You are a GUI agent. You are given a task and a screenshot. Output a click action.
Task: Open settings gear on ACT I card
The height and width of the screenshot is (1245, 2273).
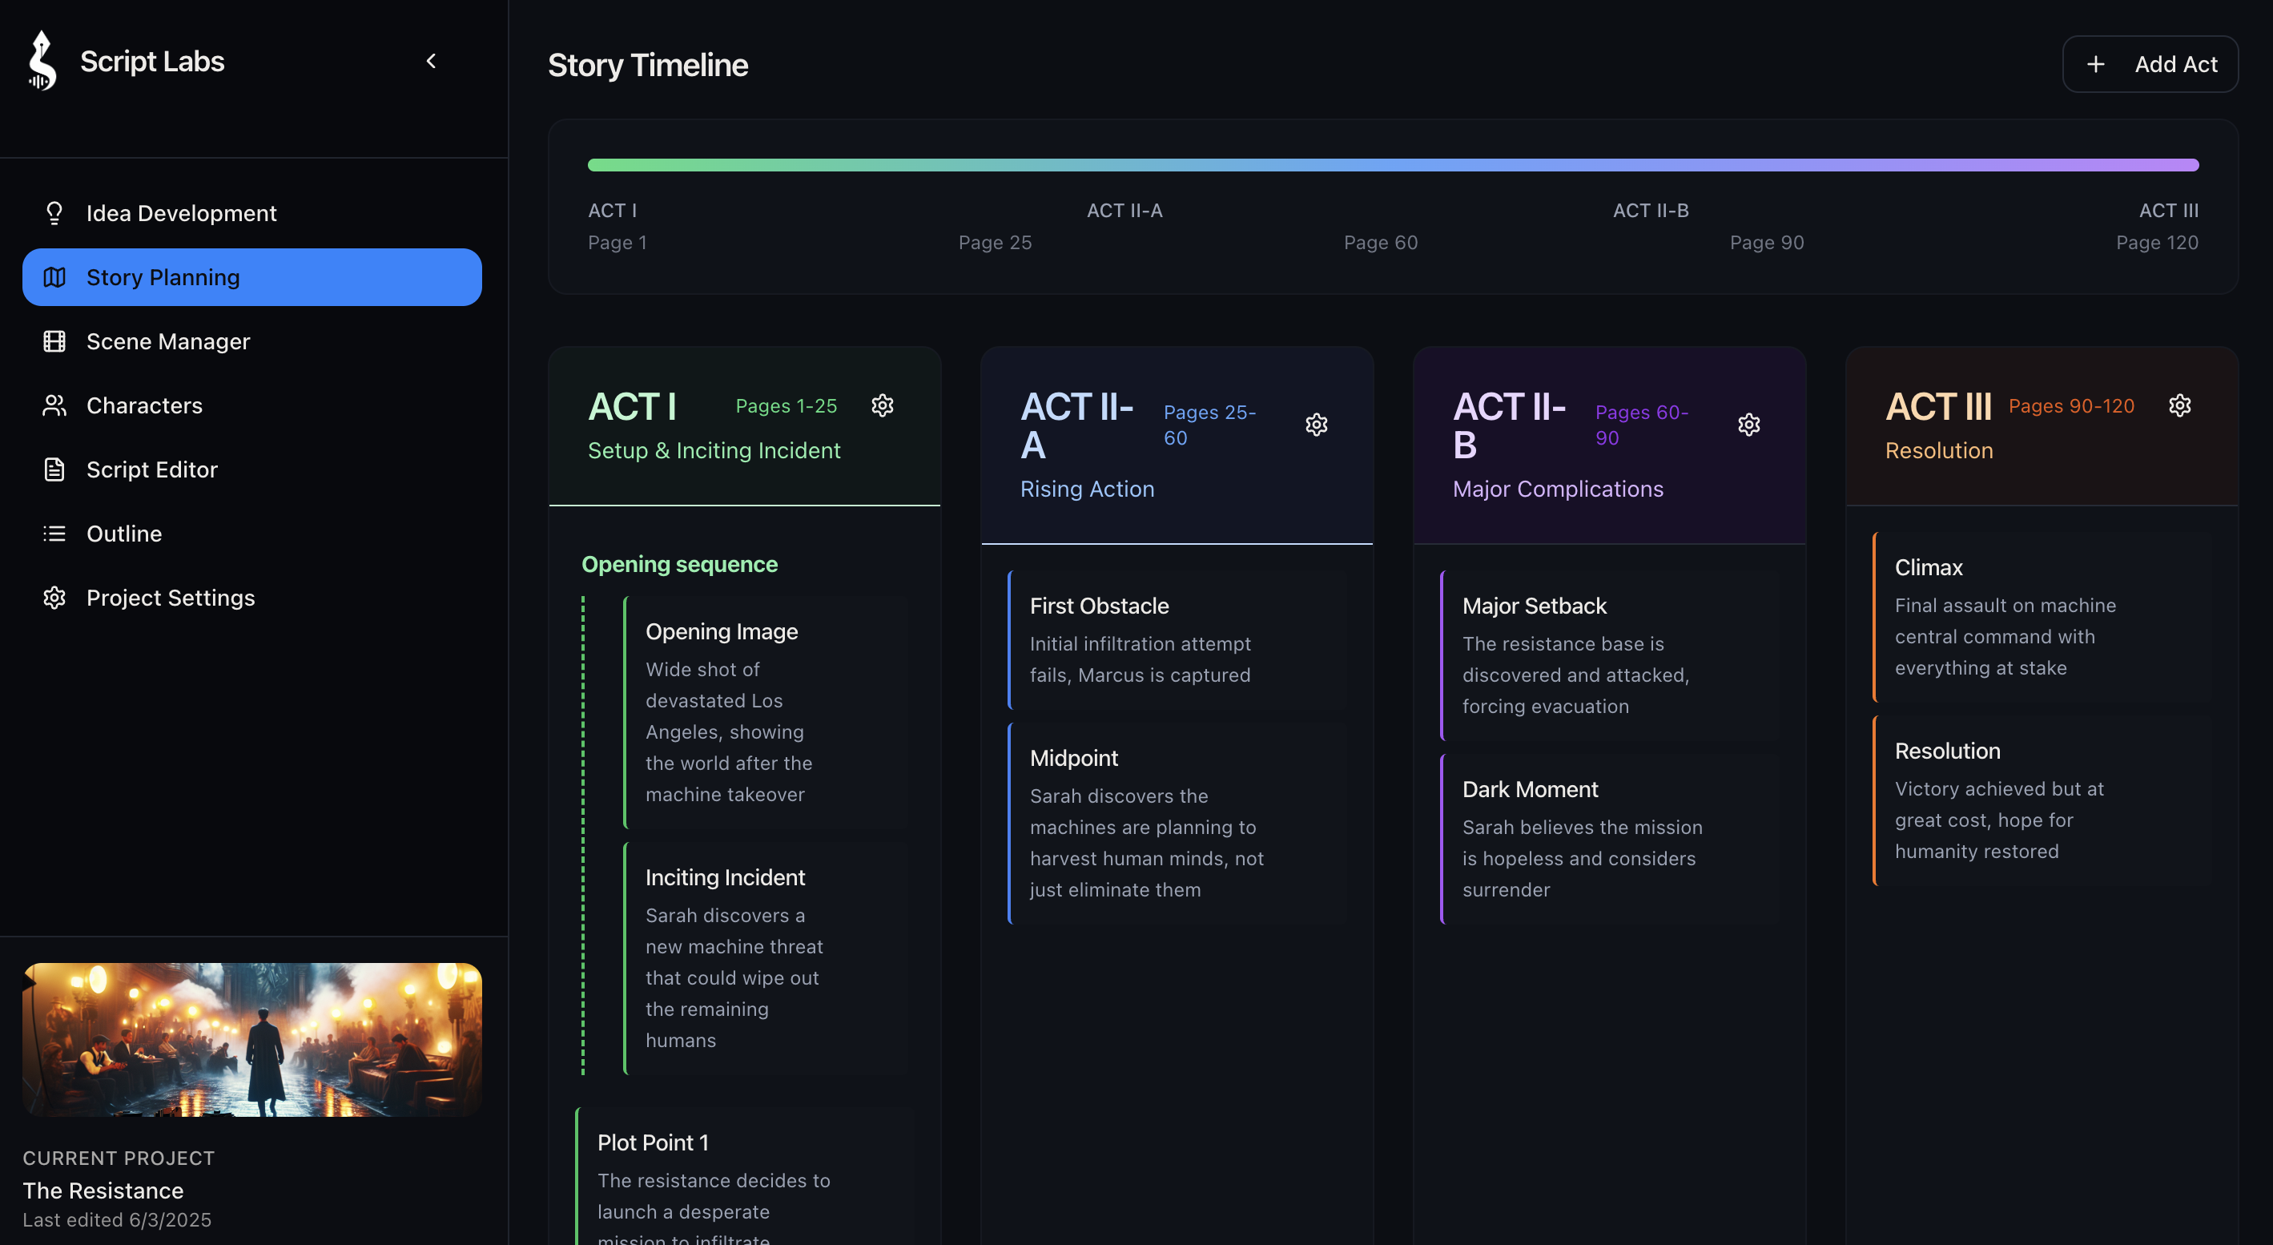[x=883, y=405]
